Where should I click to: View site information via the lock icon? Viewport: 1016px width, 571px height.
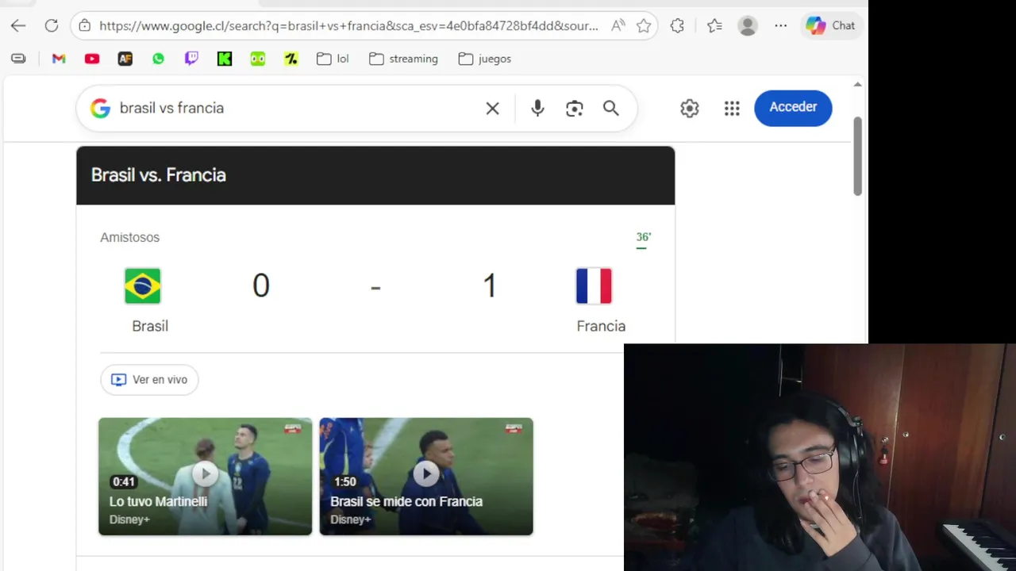pos(85,25)
